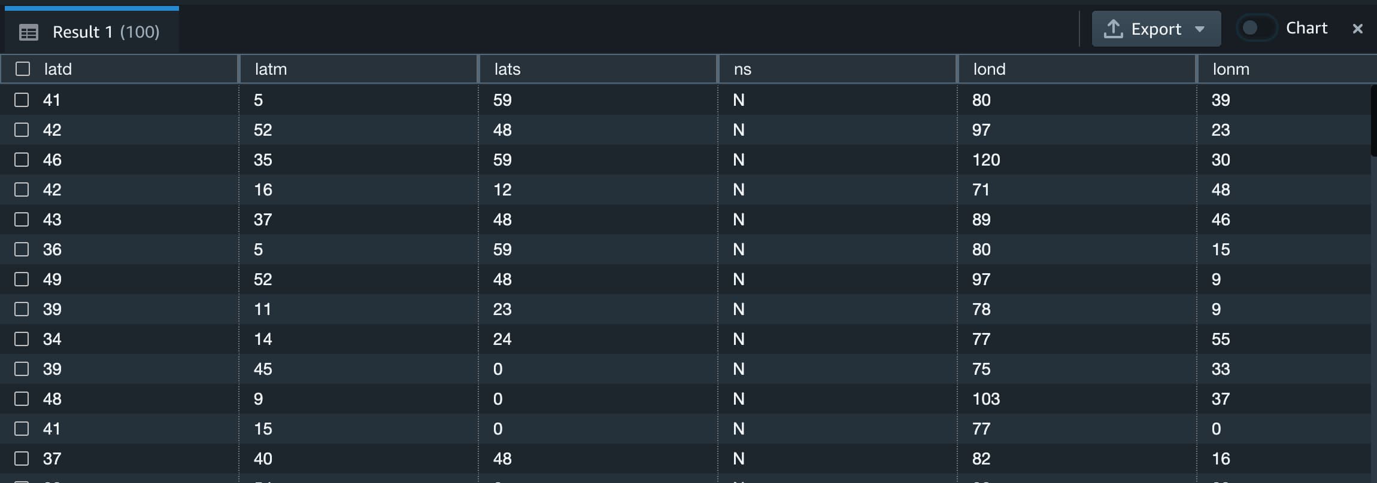Check the row with latd 48
The image size is (1377, 483).
pyautogui.click(x=22, y=399)
